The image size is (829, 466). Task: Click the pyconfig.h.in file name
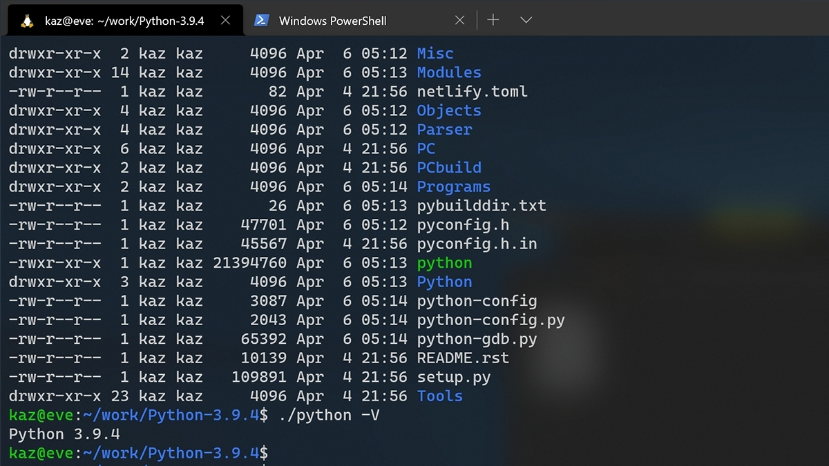477,244
